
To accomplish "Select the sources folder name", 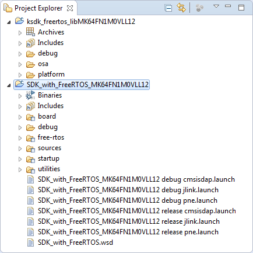I will coord(50,148).
